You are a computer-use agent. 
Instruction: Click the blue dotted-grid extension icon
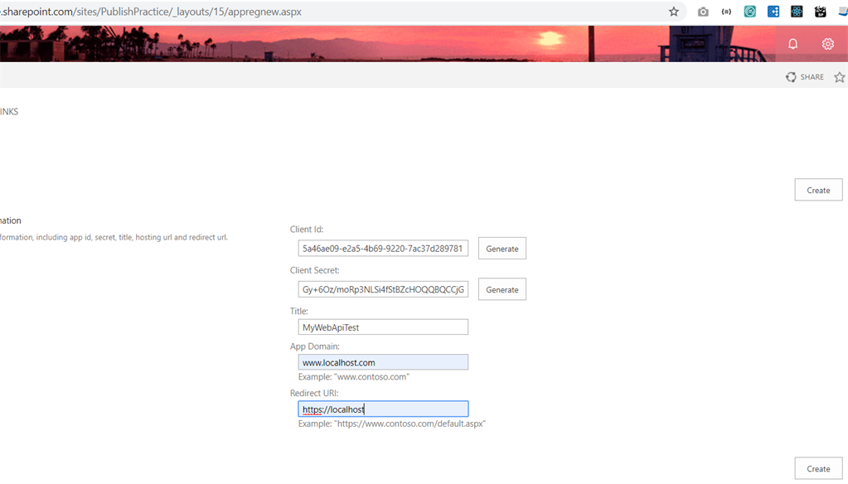(x=773, y=12)
